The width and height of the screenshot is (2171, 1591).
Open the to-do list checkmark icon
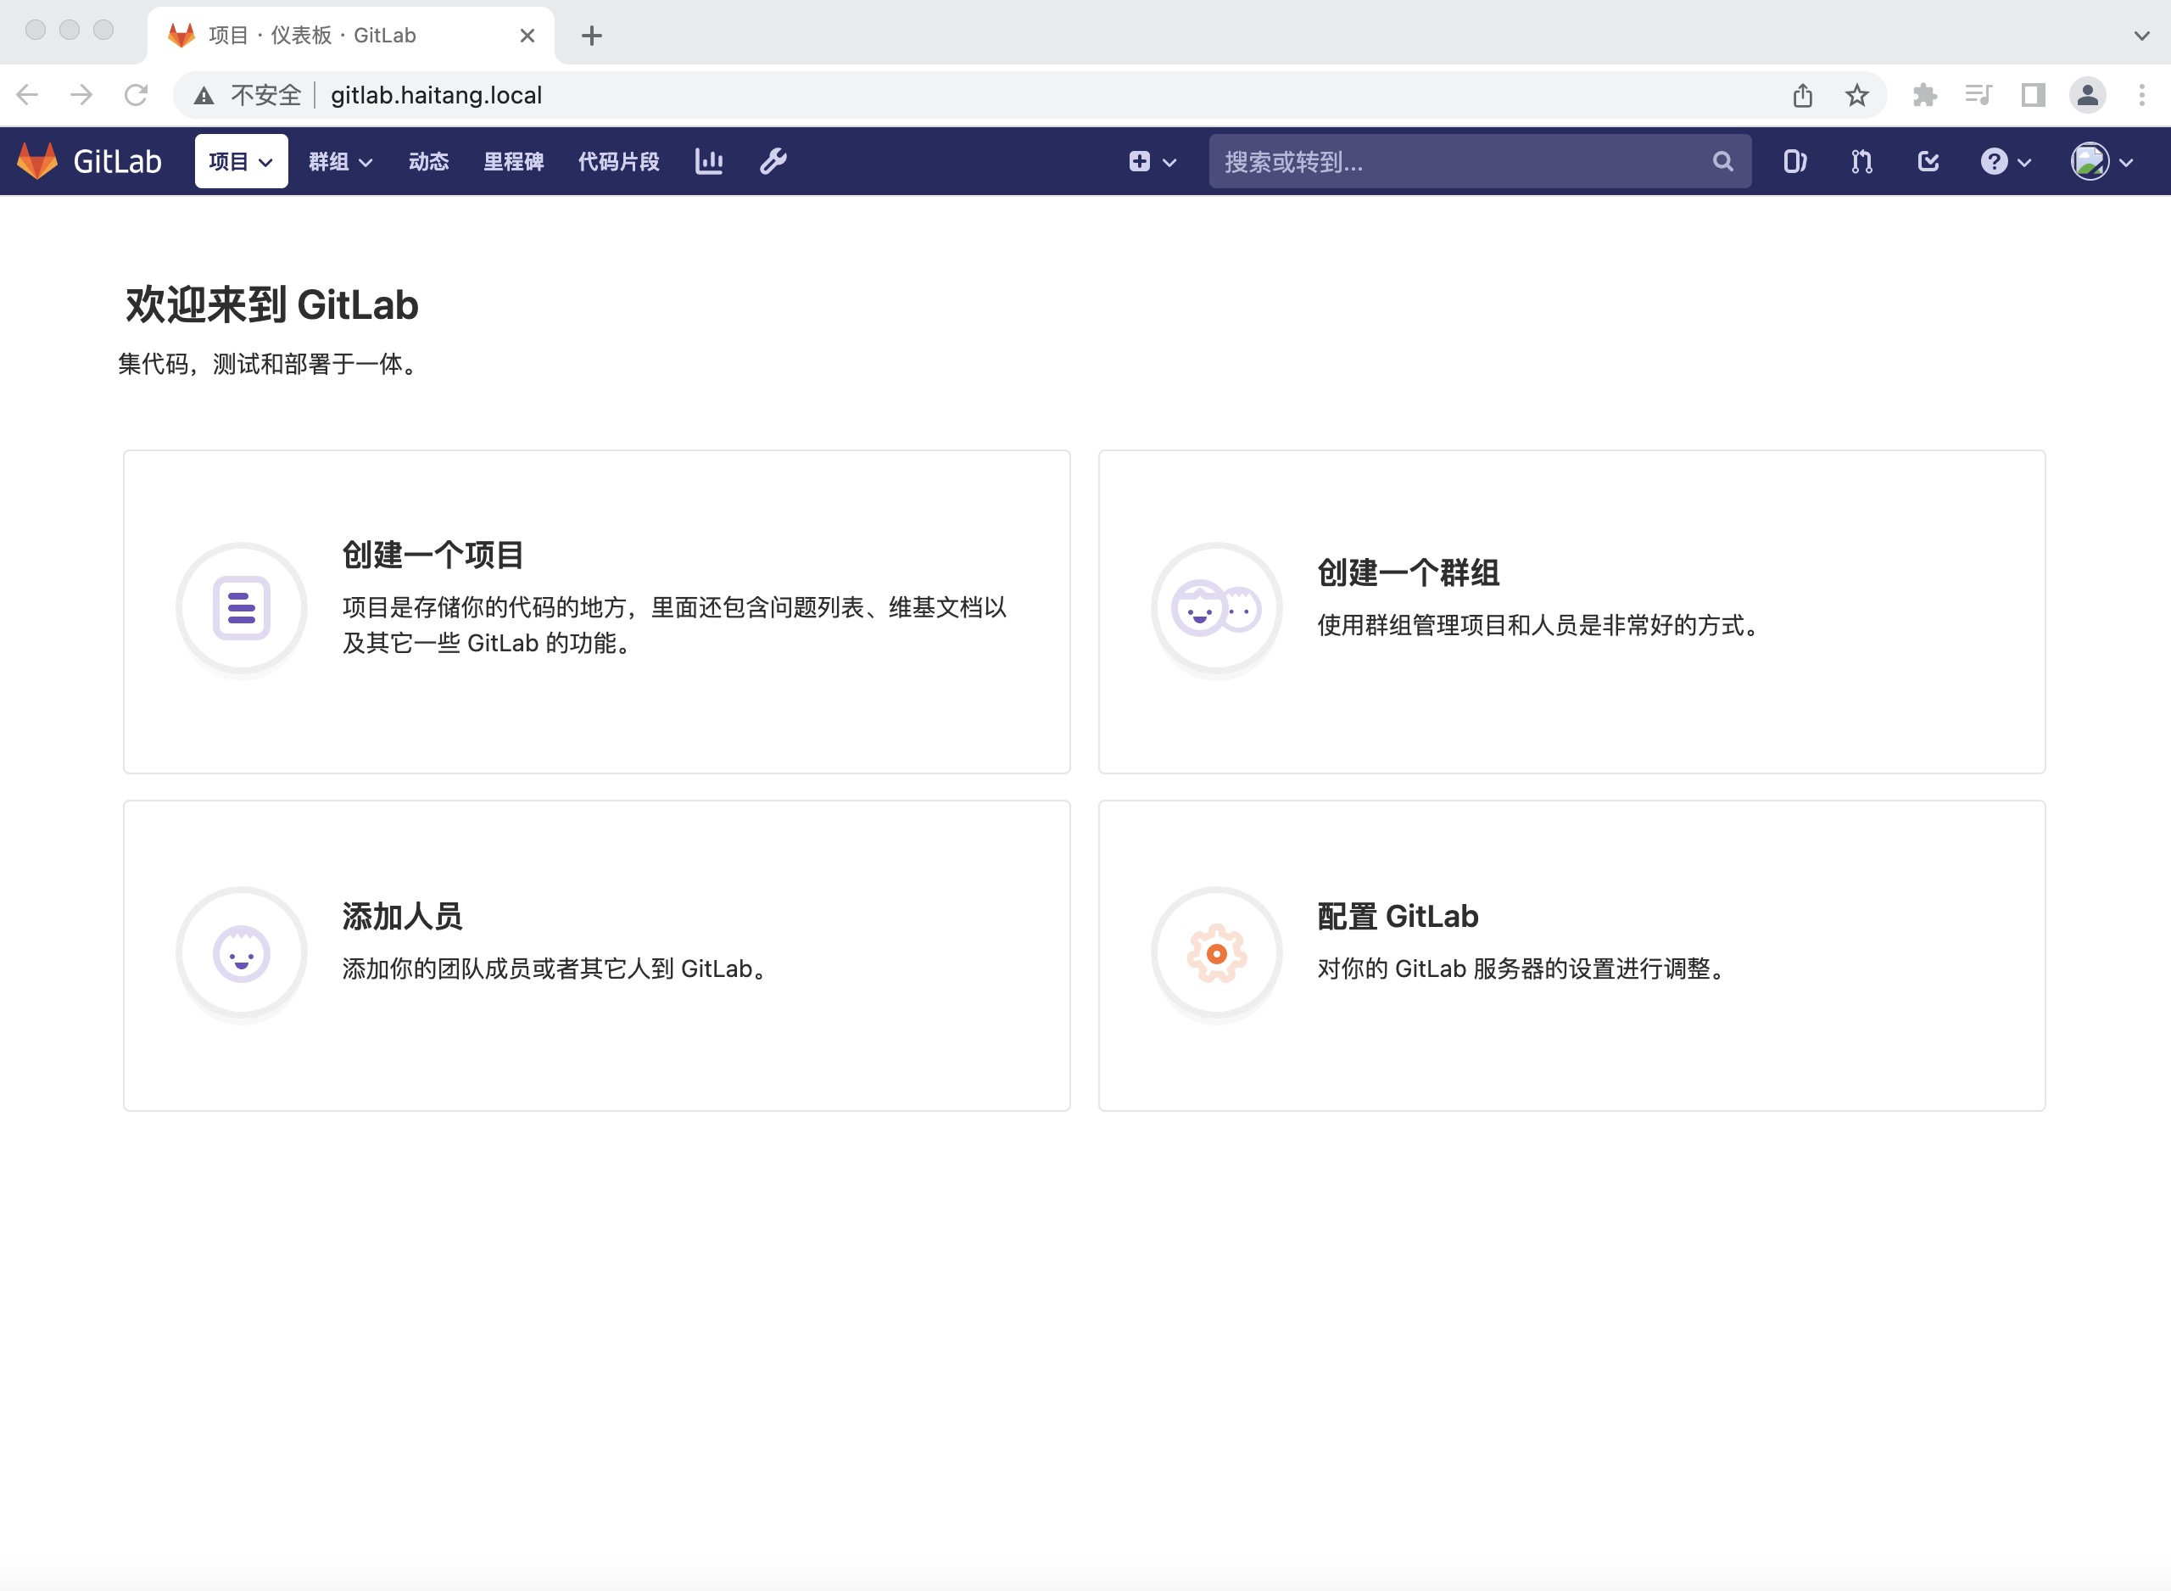pyautogui.click(x=1928, y=161)
